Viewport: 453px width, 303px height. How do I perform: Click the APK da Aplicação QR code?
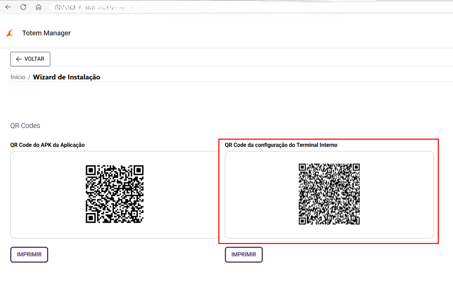click(x=115, y=194)
